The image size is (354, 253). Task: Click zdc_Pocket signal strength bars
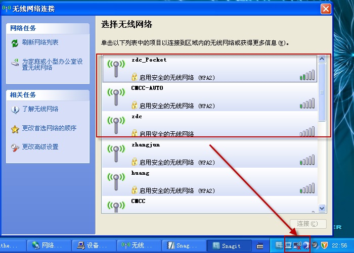coord(307,75)
